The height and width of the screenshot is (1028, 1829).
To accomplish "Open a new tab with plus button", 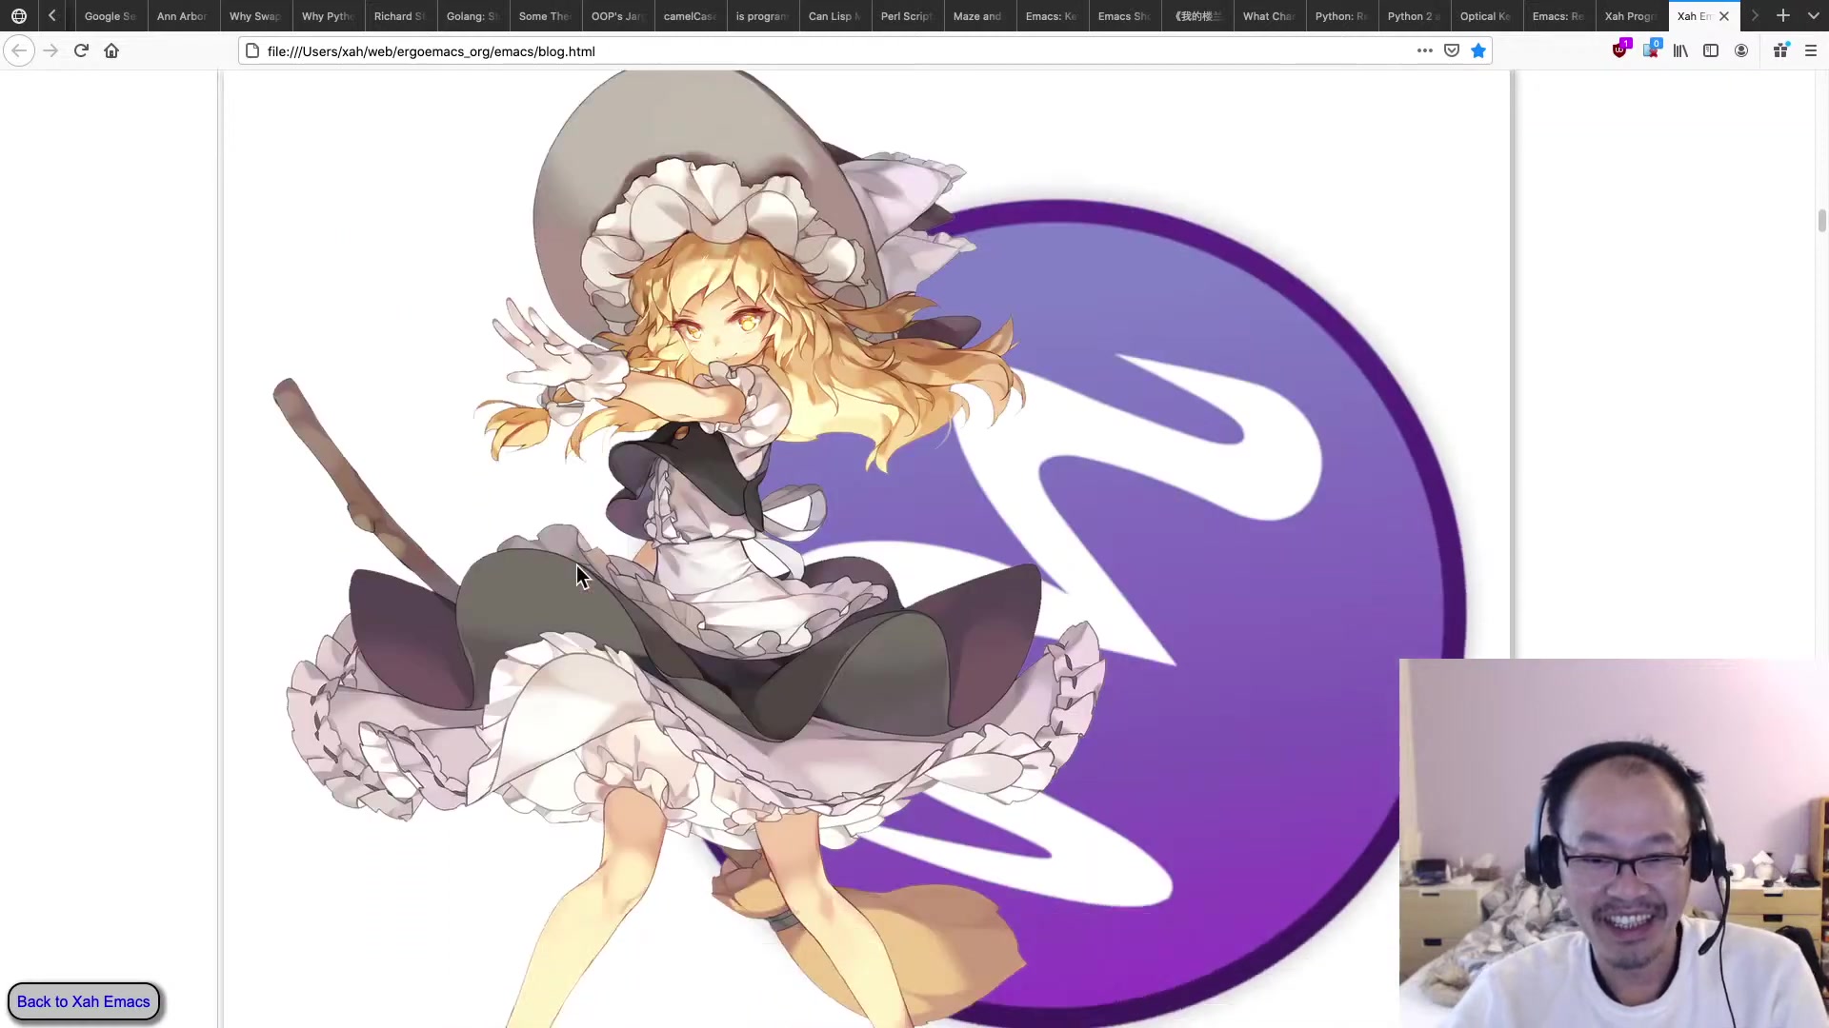I will (1783, 16).
